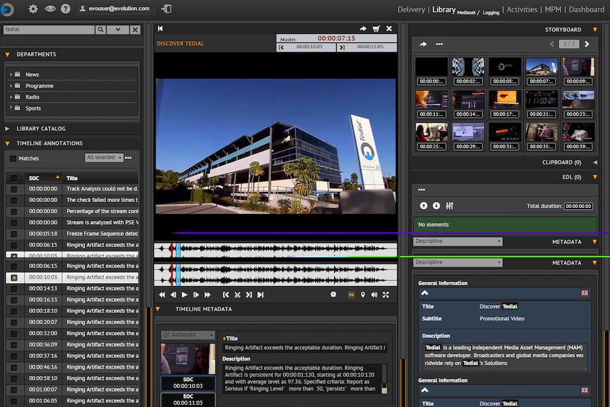
Task: Check the annotation row at 00:00:14:13
Action: (14, 288)
